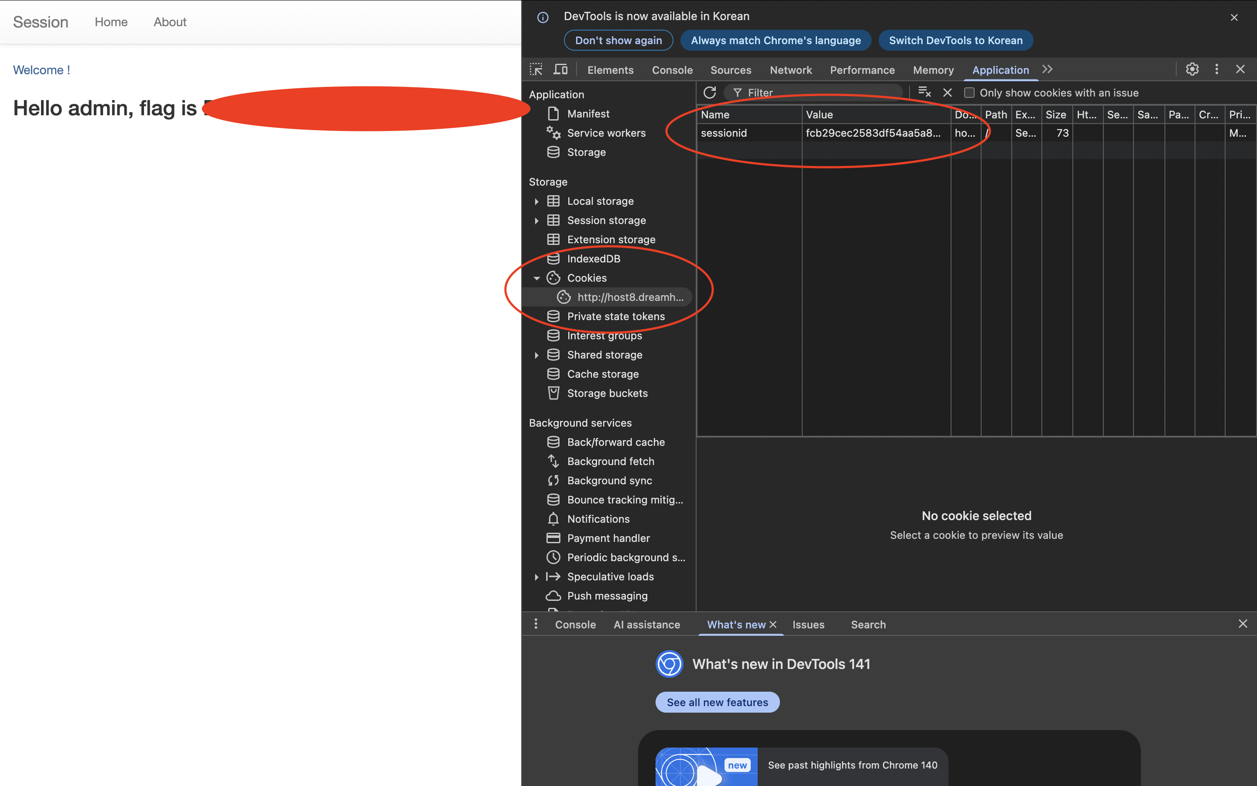Click See all new features
This screenshot has width=1257, height=786.
pyautogui.click(x=718, y=702)
